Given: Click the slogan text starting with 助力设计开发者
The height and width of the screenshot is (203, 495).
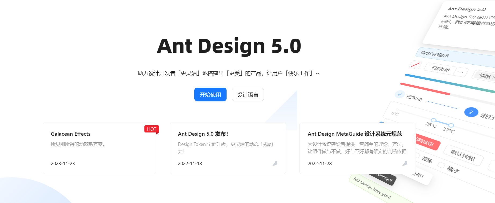Looking at the screenshot, I should (229, 73).
